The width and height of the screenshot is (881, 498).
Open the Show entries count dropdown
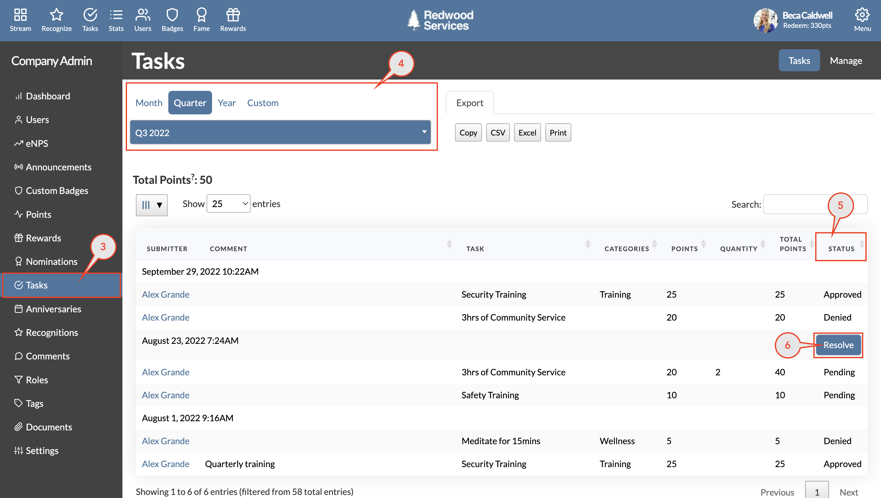coord(228,203)
